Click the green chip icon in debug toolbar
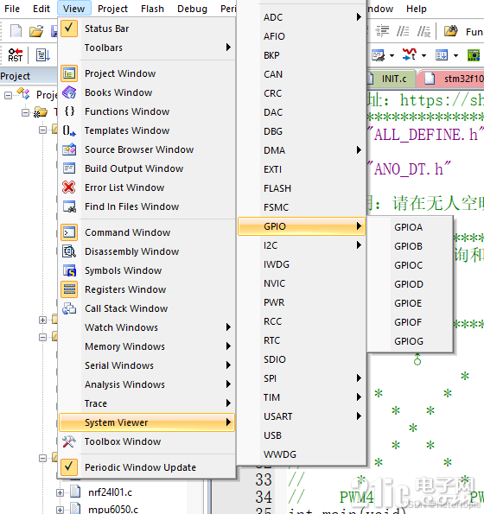The image size is (484, 514). 474,55
